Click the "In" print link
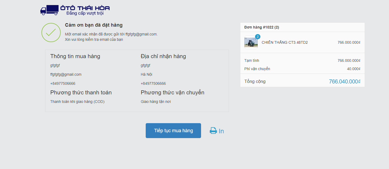 pyautogui.click(x=221, y=131)
